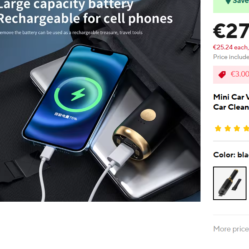The height and width of the screenshot is (249, 249).
Task: Open the €3.00 coupon banner
Action: click(x=231, y=74)
